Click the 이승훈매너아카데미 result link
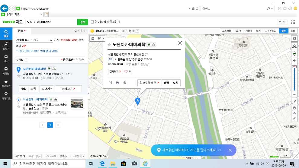Screen dimensions: 299x168 (35, 99)
